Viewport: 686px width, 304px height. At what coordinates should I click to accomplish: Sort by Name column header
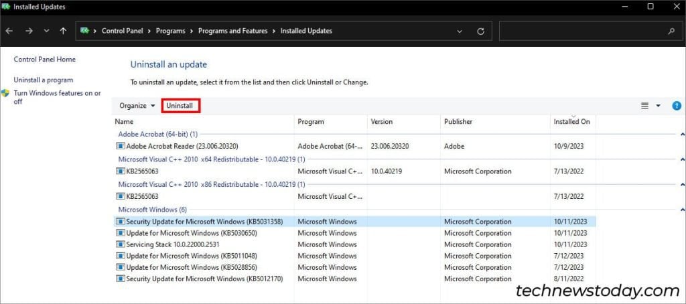(203, 122)
